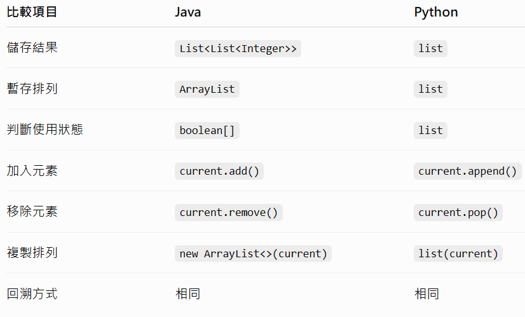
Task: Click the boolean[] code chip
Action: tap(207, 130)
